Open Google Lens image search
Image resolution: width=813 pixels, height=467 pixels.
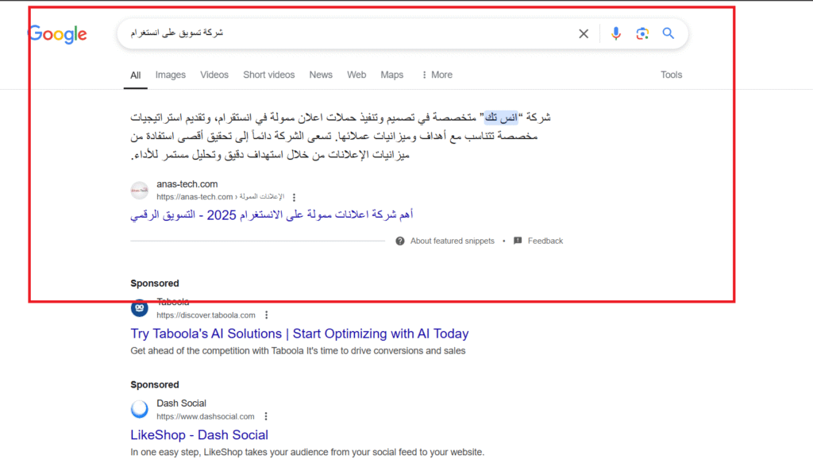click(x=642, y=33)
